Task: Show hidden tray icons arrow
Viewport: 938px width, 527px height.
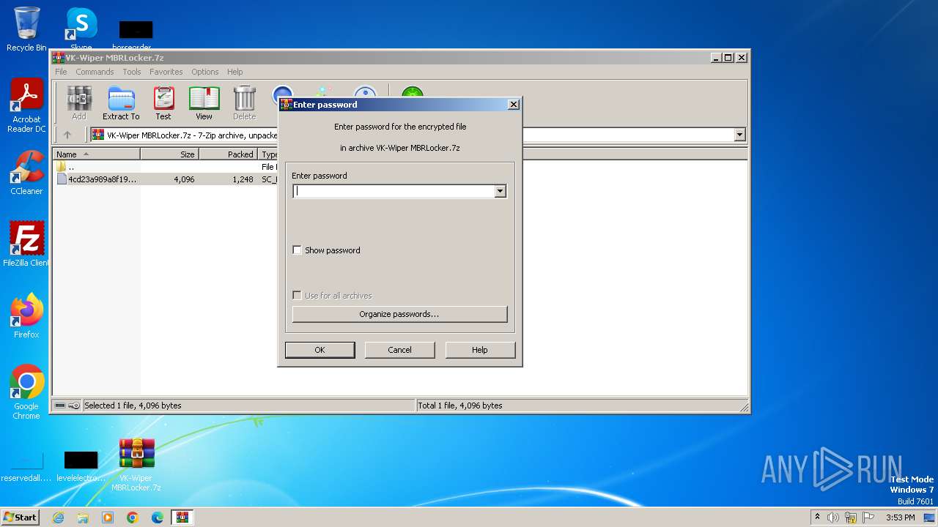Action: tap(817, 517)
